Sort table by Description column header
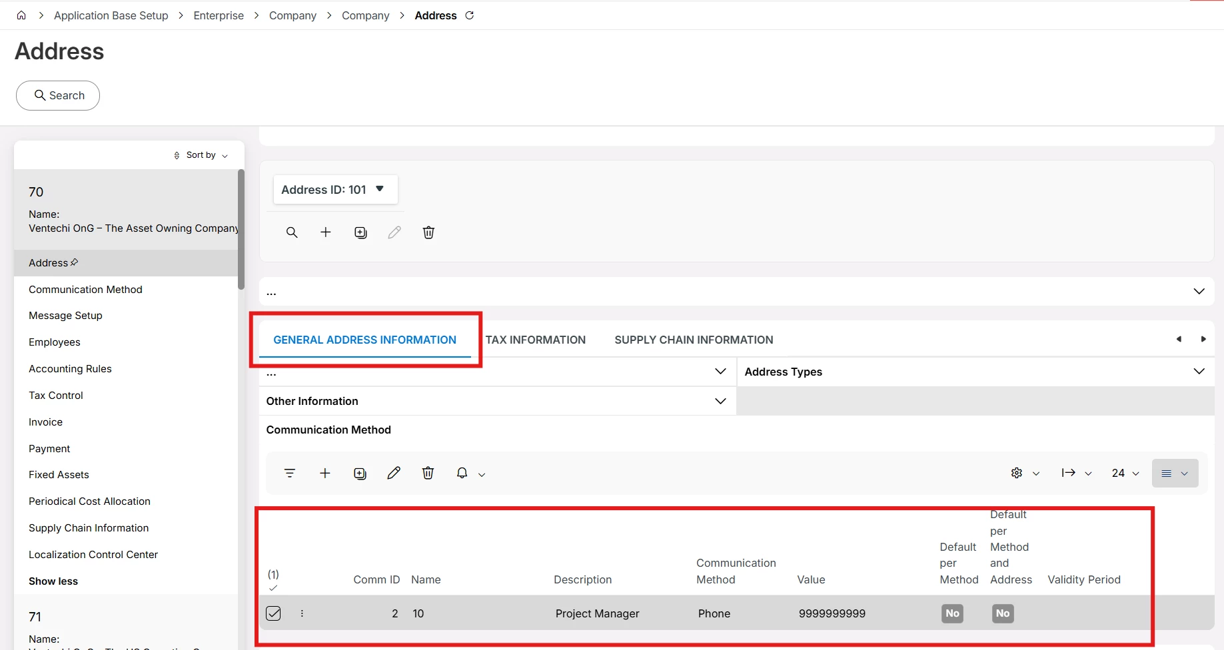 [x=582, y=579]
